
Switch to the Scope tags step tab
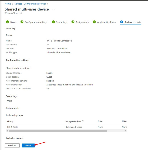[x=60, y=22]
